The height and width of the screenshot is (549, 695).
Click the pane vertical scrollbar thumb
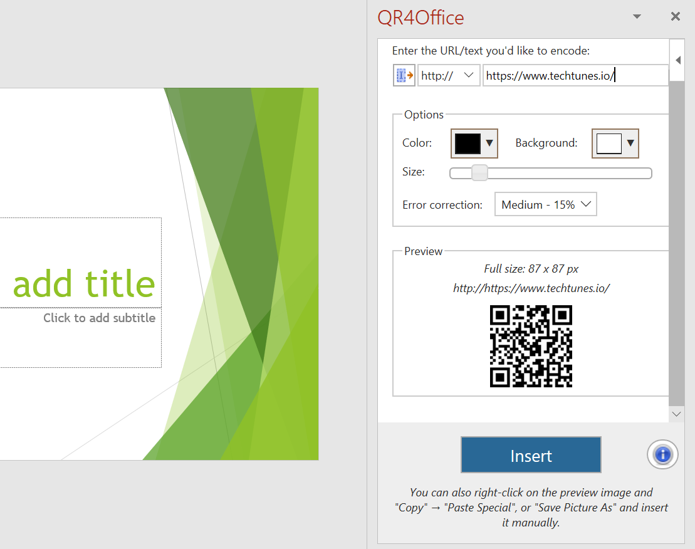click(x=676, y=243)
